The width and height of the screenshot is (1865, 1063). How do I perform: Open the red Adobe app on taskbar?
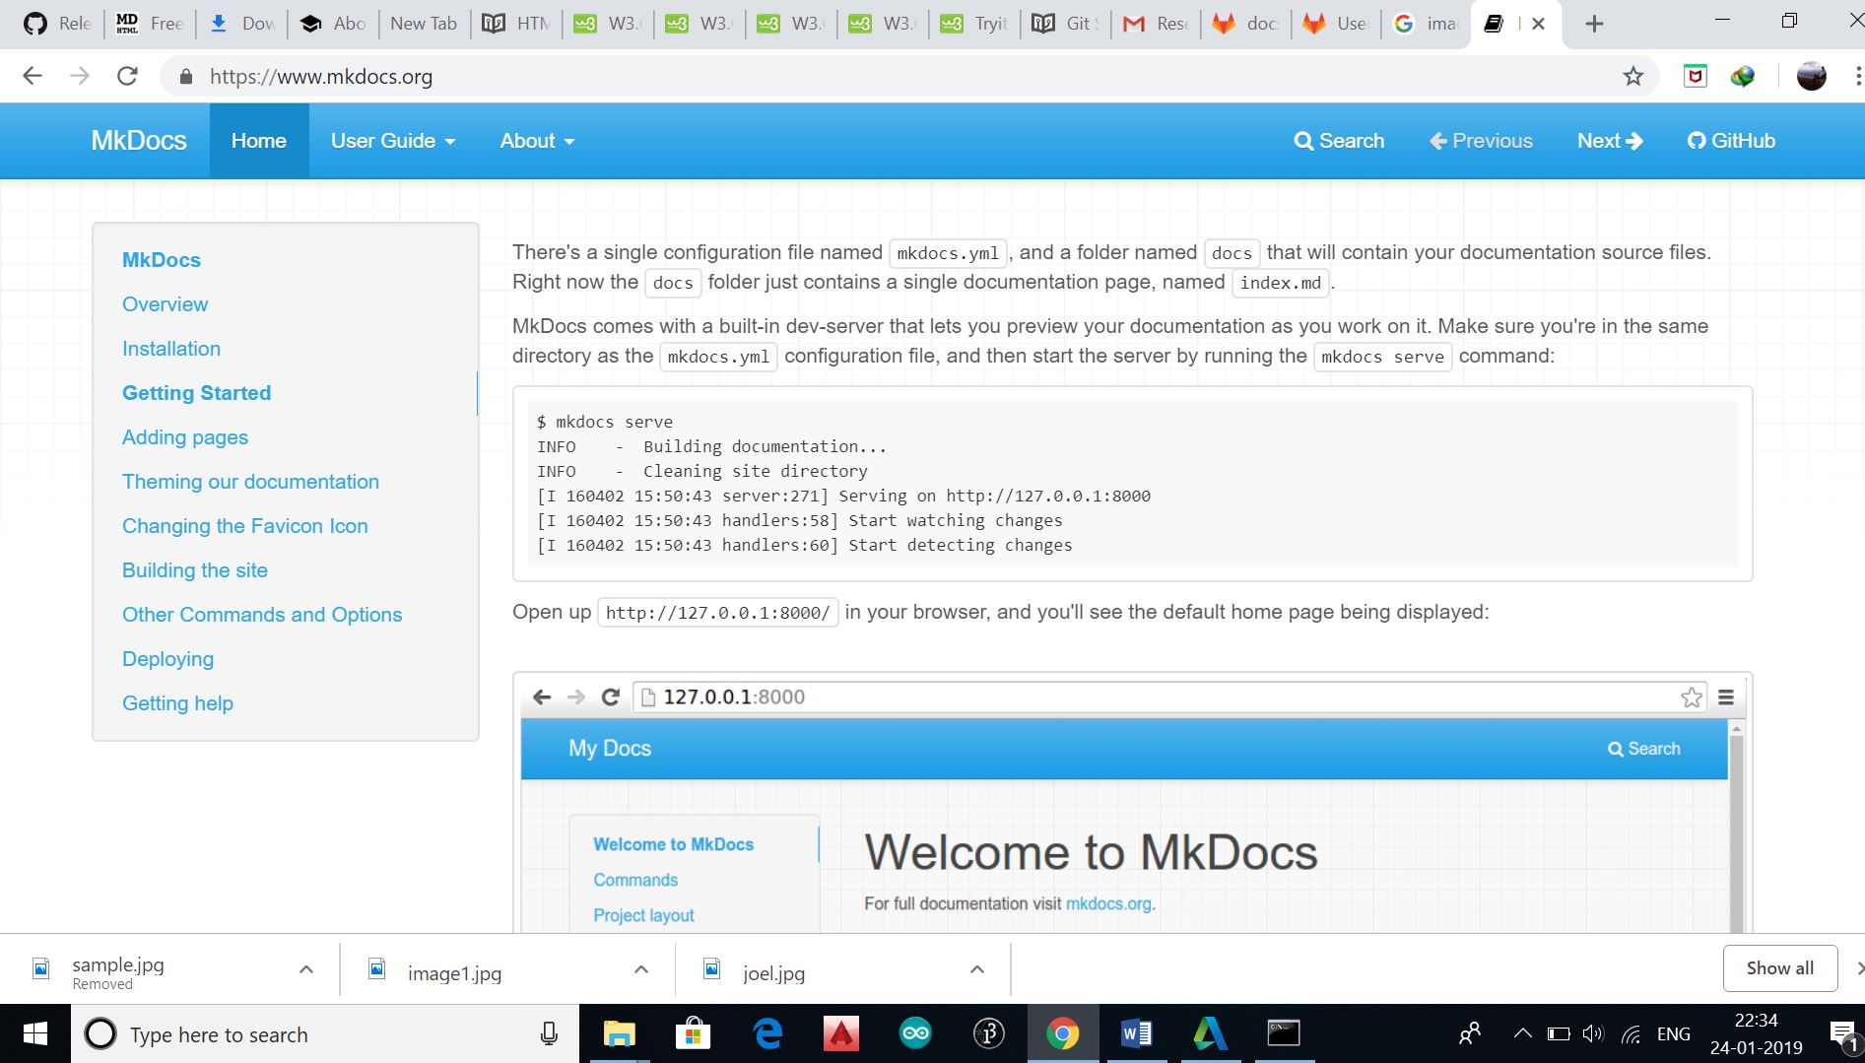840,1033
